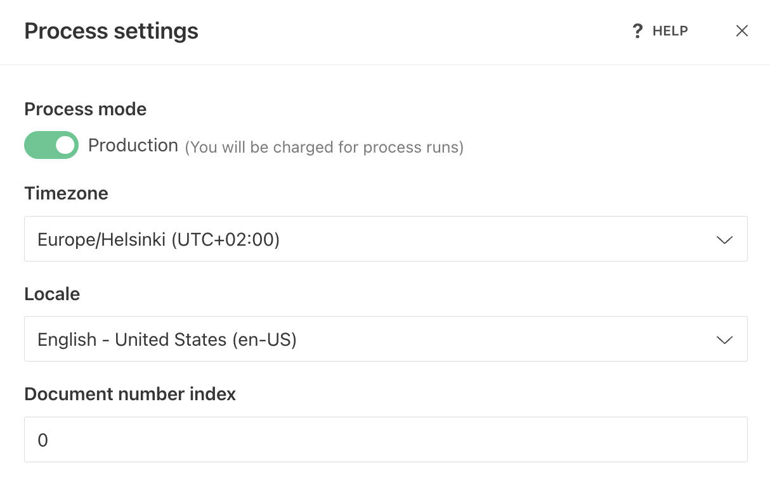
Task: Click the question mark help icon
Action: [x=637, y=30]
